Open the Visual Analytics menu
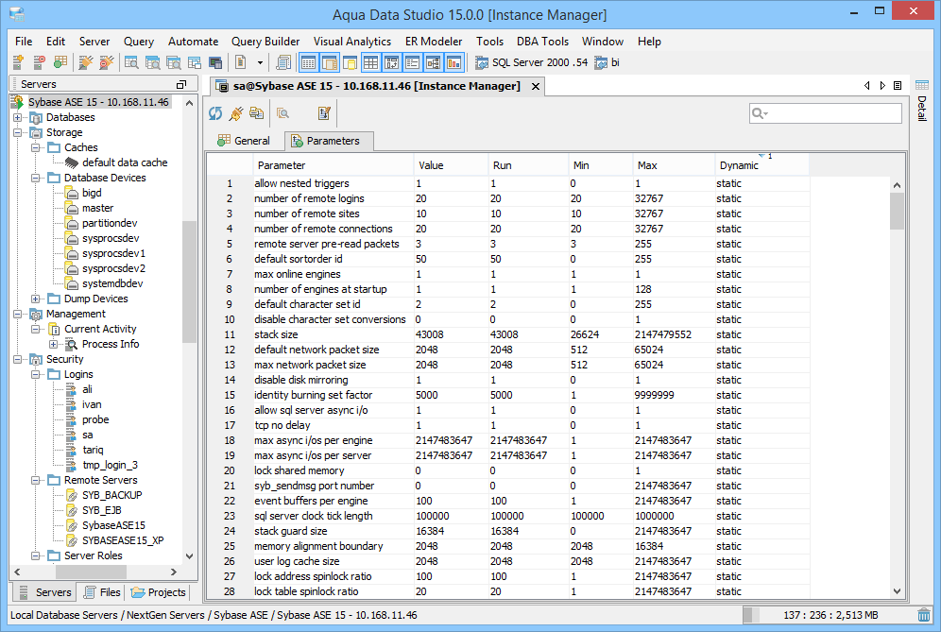 pyautogui.click(x=352, y=42)
